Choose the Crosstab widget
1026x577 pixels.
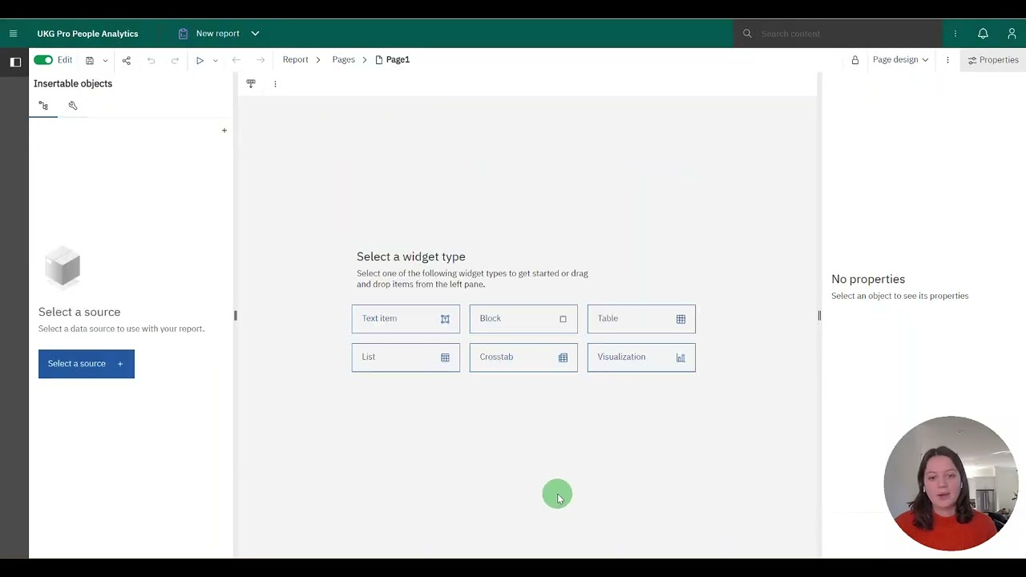[523, 357]
